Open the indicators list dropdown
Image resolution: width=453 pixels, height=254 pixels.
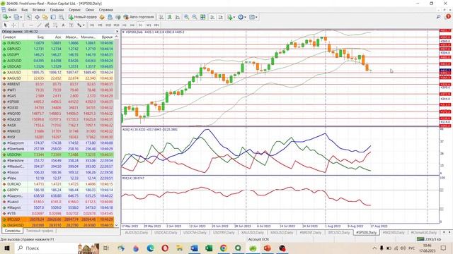231,17
